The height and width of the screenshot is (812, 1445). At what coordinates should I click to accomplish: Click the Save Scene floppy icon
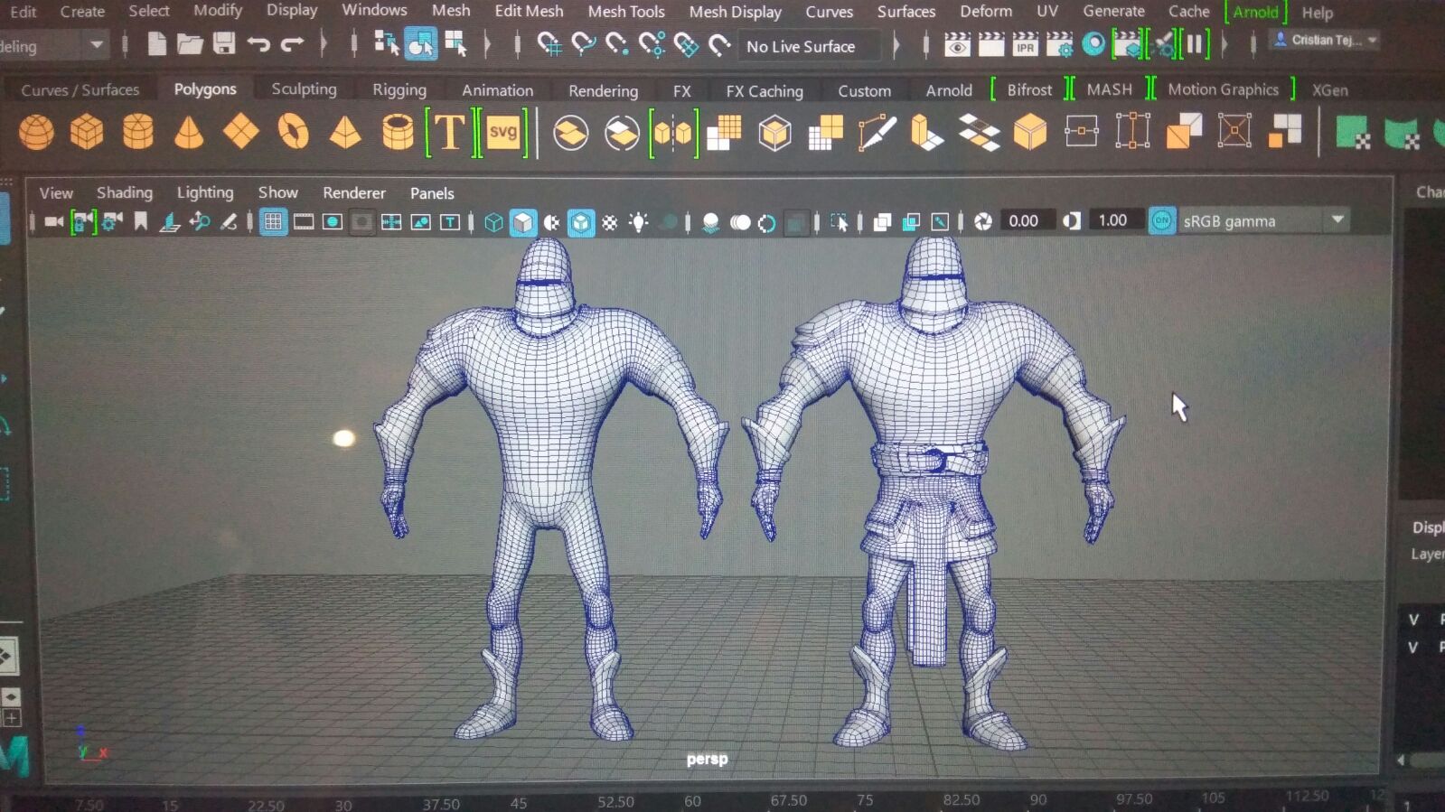coord(223,43)
